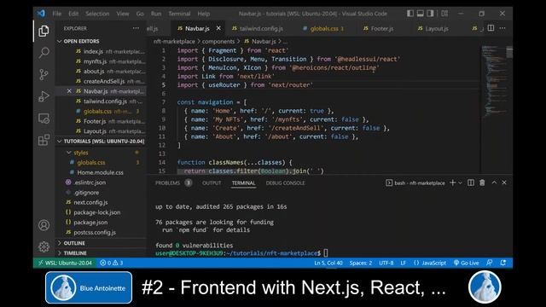
Task: Open the Run and Debug view
Action: 44,96
